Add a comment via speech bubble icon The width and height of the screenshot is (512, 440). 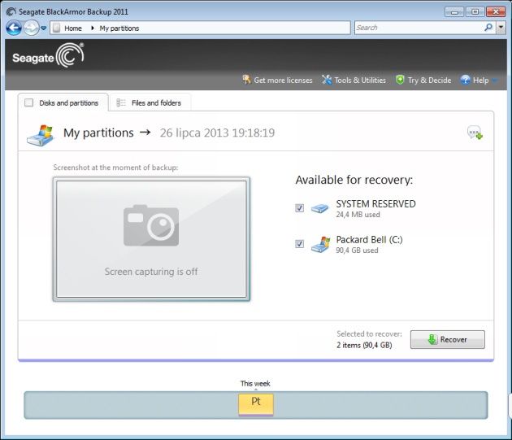pyautogui.click(x=475, y=133)
